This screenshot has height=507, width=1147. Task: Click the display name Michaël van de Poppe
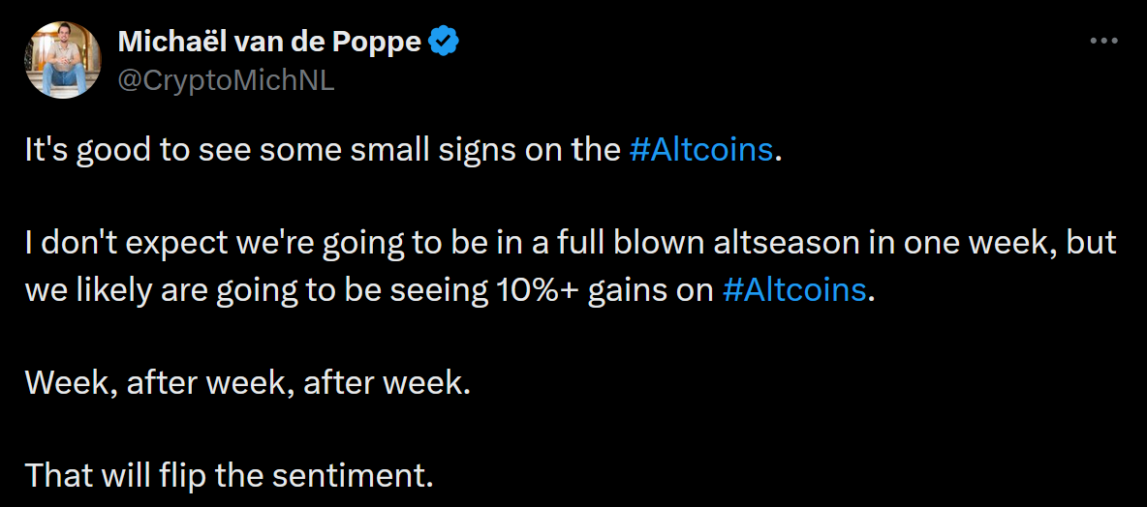(x=269, y=44)
